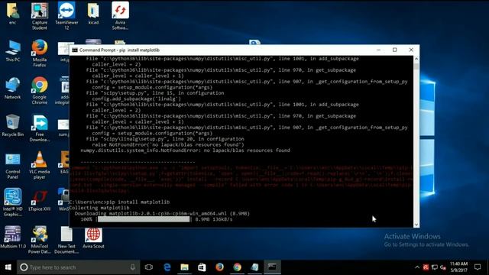Viewport: 489px width, 275px height.
Task: Open the kicad folder icon
Action: coord(93,13)
